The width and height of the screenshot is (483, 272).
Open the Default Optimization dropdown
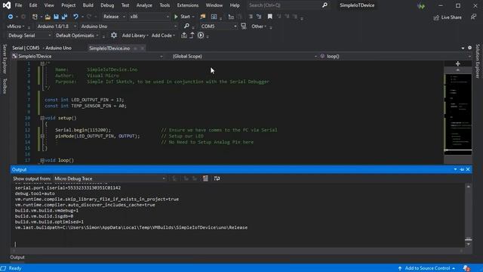[x=77, y=36]
